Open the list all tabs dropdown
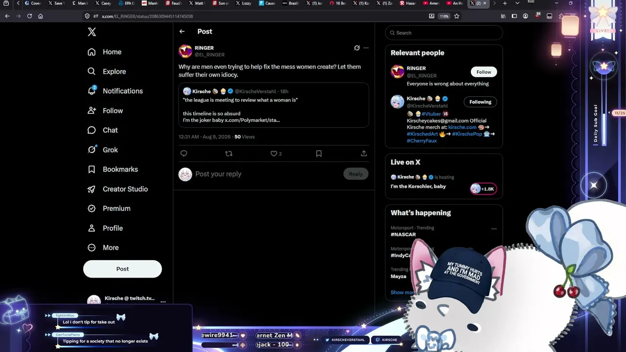 coord(517,3)
